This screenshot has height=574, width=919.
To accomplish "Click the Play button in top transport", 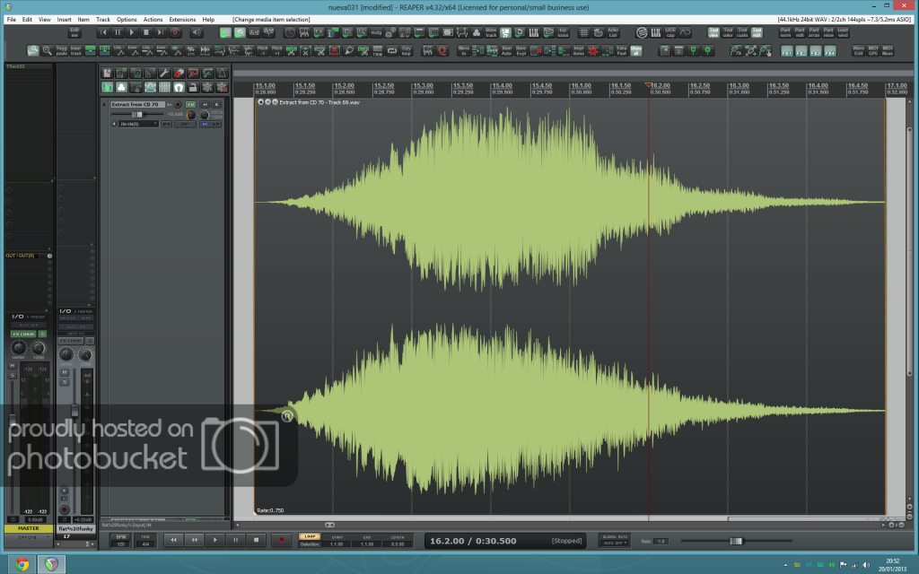I will (133, 32).
